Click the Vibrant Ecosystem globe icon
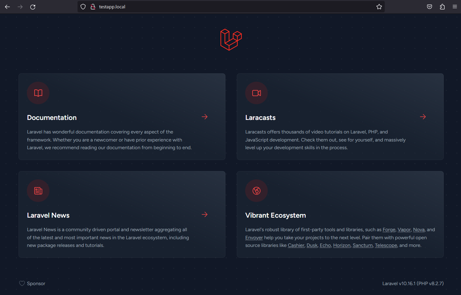Image resolution: width=461 pixels, height=295 pixels. tap(257, 191)
